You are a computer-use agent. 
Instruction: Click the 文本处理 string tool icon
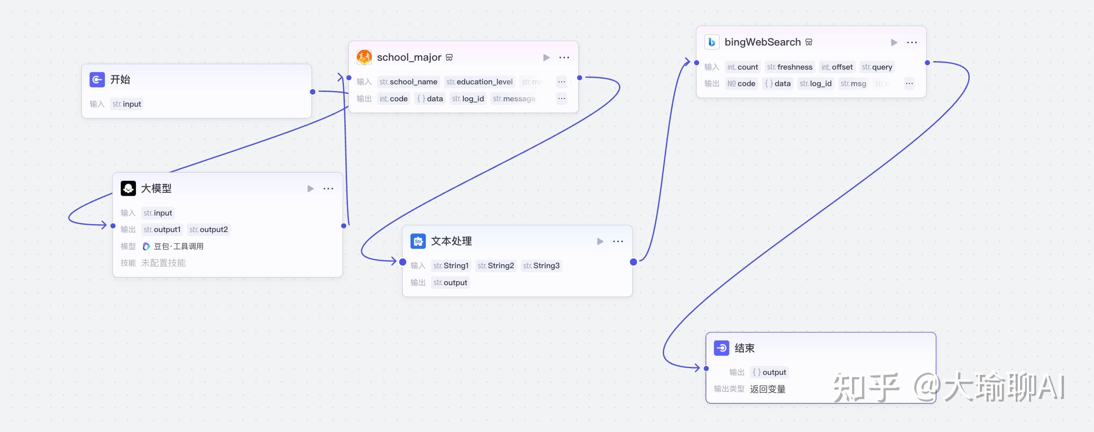pos(418,241)
